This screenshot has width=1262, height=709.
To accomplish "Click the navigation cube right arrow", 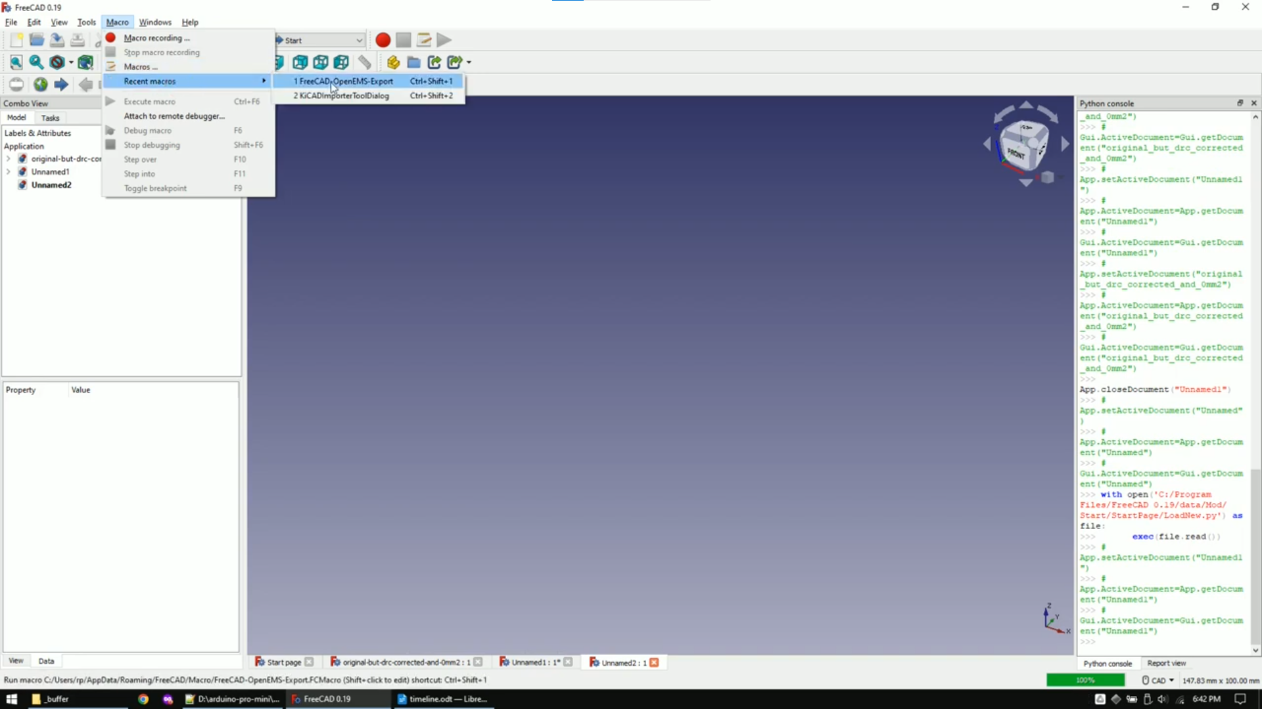I will tap(1065, 144).
